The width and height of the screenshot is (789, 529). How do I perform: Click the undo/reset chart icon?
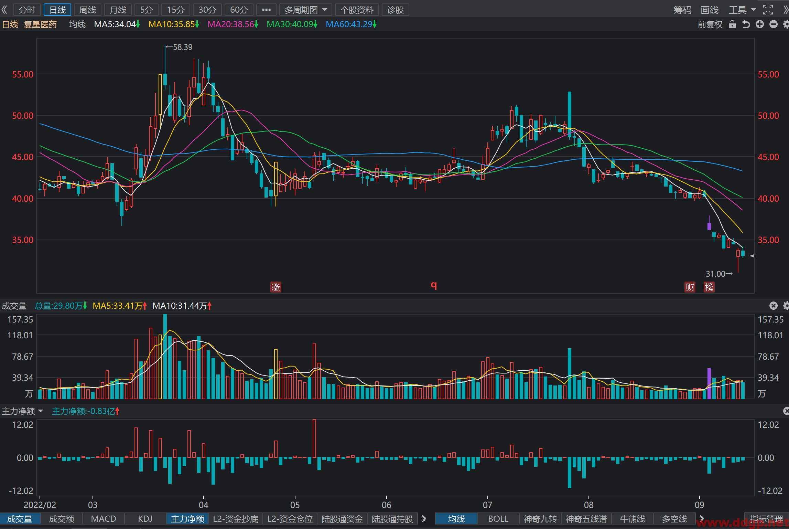pyautogui.click(x=746, y=24)
